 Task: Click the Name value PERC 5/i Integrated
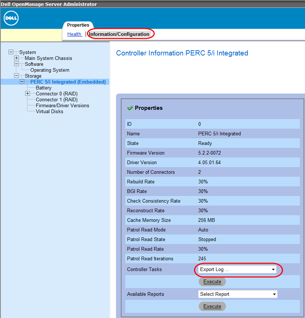point(219,133)
